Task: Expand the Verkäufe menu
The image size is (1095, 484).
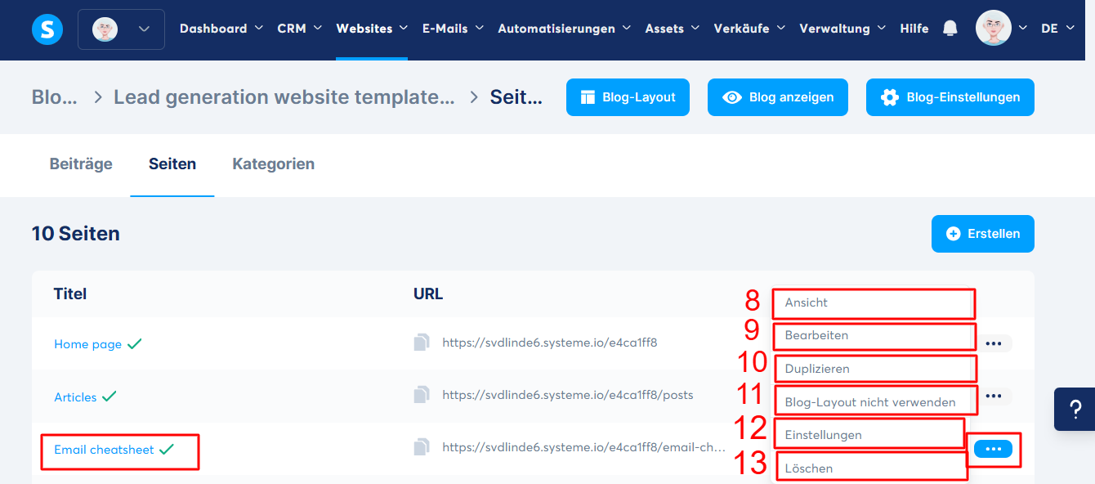Action: click(749, 29)
